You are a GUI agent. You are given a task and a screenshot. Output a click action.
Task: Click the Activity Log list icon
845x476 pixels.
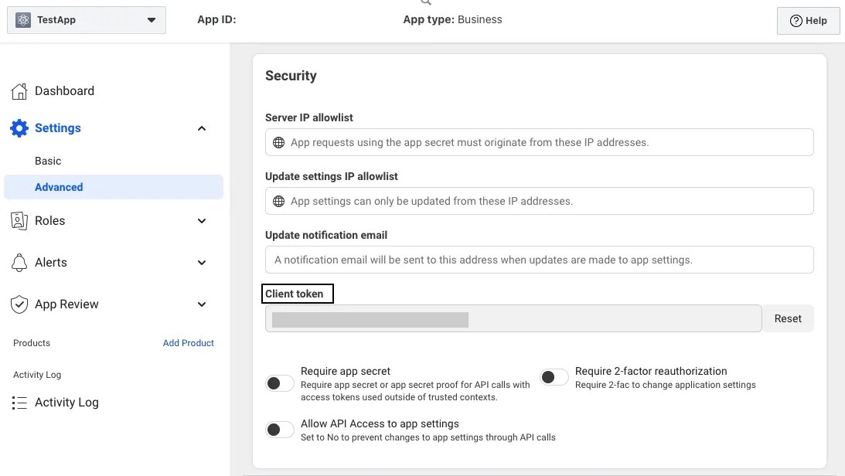(19, 402)
